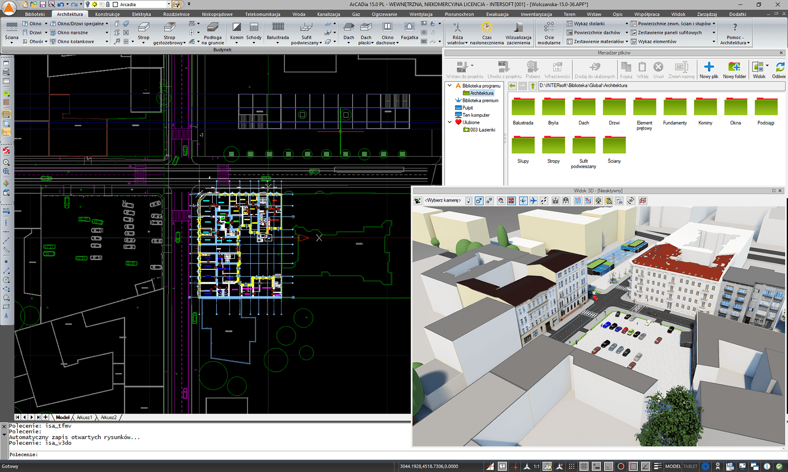Click Okno kolankowe button

coord(72,42)
